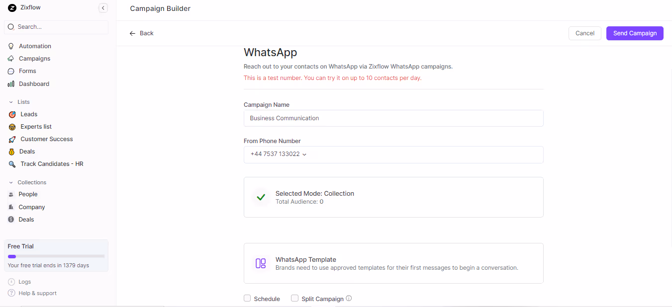Click the Customer Success rocket icon
Image resolution: width=672 pixels, height=307 pixels.
click(12, 139)
